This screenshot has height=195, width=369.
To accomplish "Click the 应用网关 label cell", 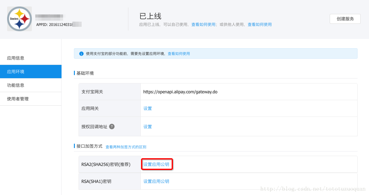I will (110, 108).
